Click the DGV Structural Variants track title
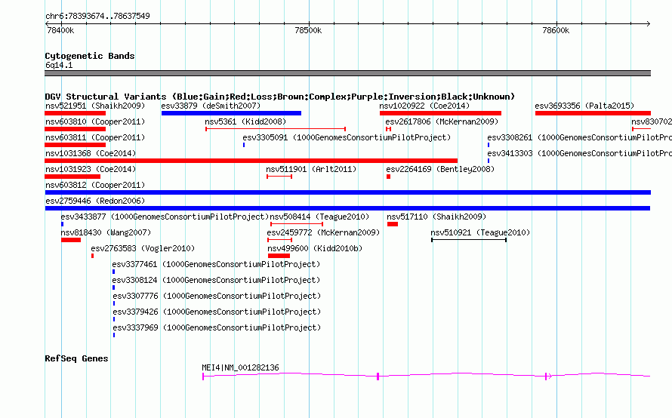The height and width of the screenshot is (418, 672). [x=280, y=97]
